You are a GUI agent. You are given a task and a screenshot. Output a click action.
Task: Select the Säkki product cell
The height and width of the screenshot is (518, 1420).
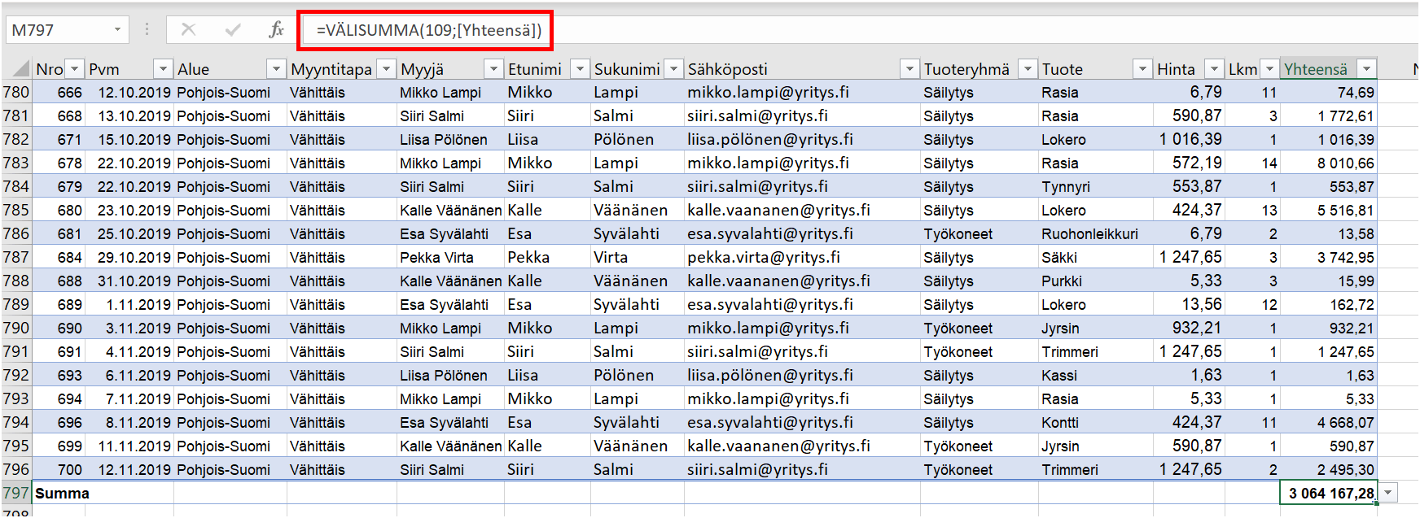click(x=1096, y=257)
